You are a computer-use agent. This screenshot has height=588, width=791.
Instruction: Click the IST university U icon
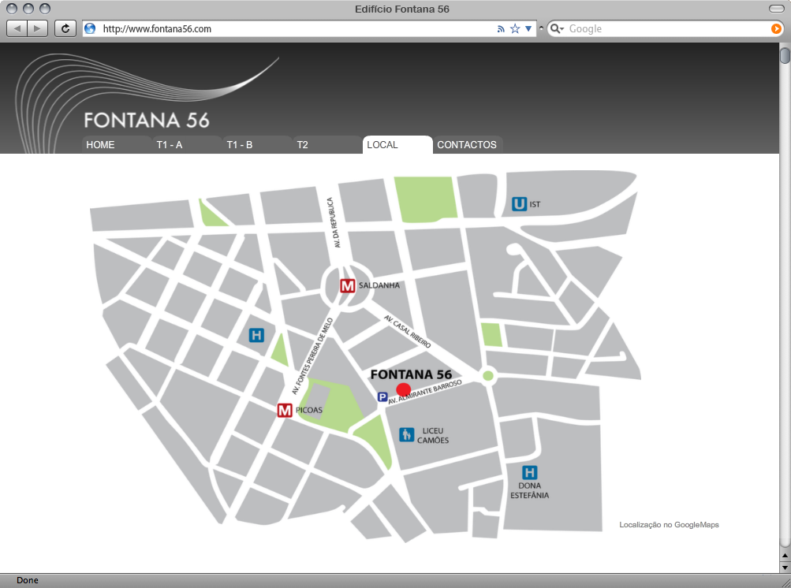(519, 203)
